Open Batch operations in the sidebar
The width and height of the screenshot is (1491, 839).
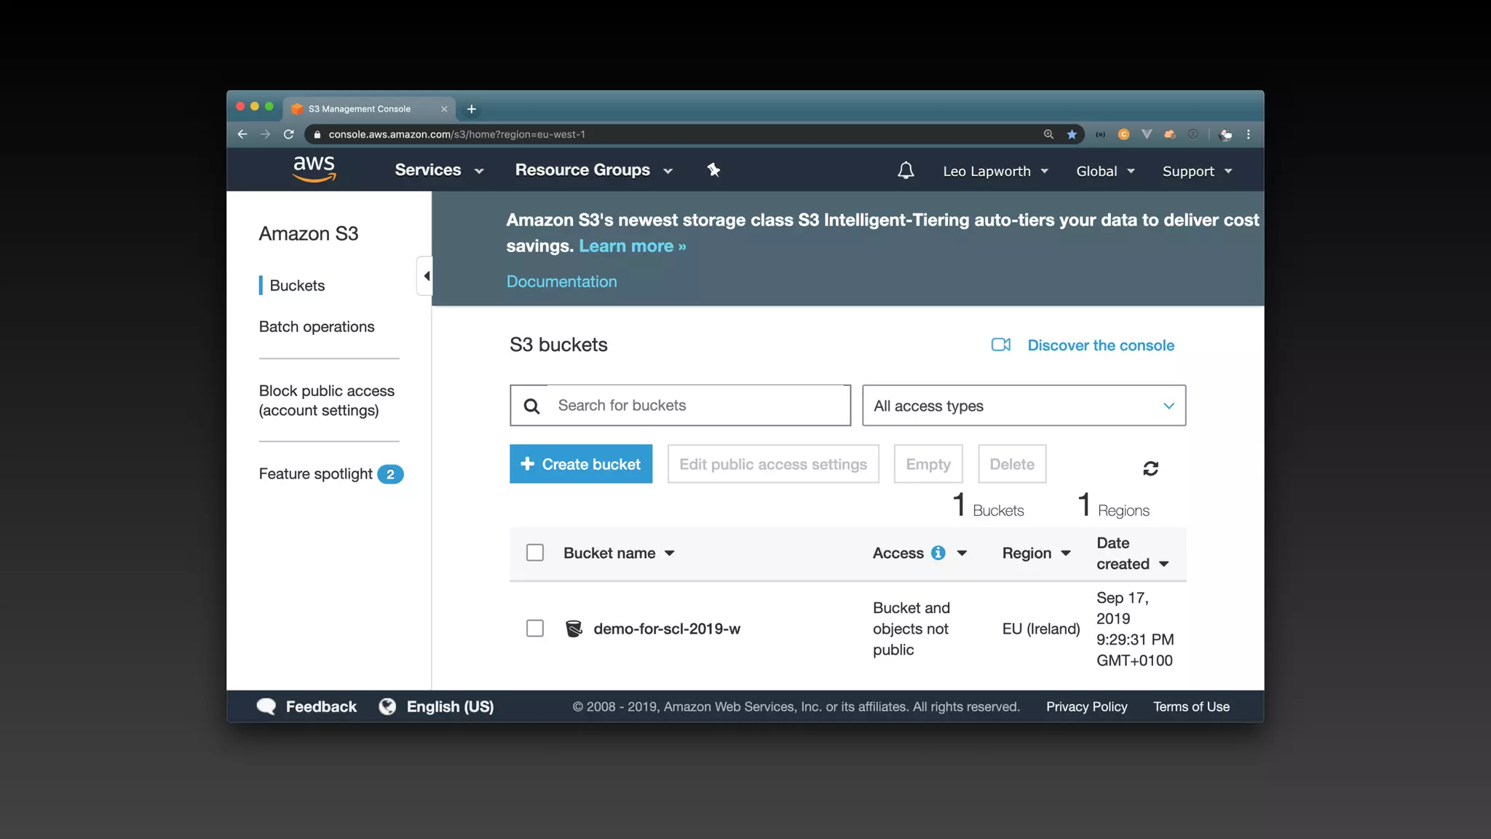pos(317,327)
